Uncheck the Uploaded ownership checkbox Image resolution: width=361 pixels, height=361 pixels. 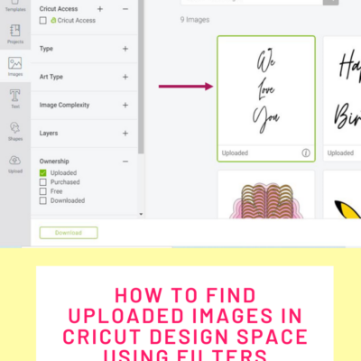point(43,172)
